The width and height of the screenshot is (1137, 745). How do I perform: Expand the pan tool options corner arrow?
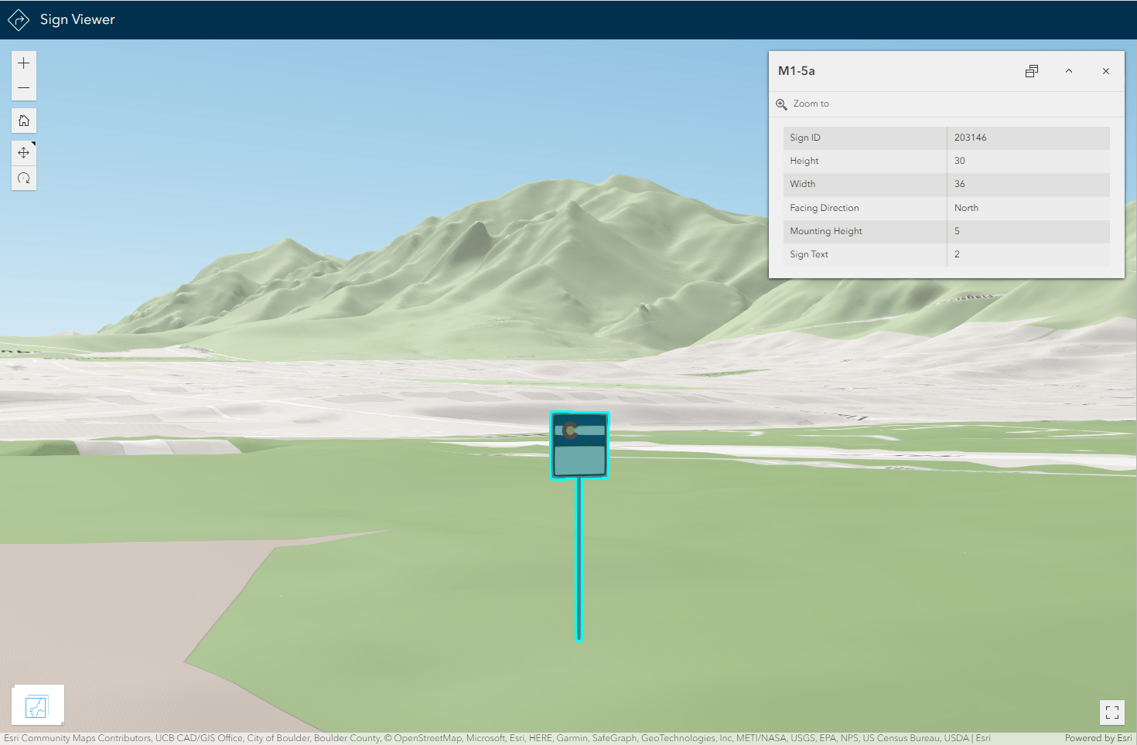(32, 144)
